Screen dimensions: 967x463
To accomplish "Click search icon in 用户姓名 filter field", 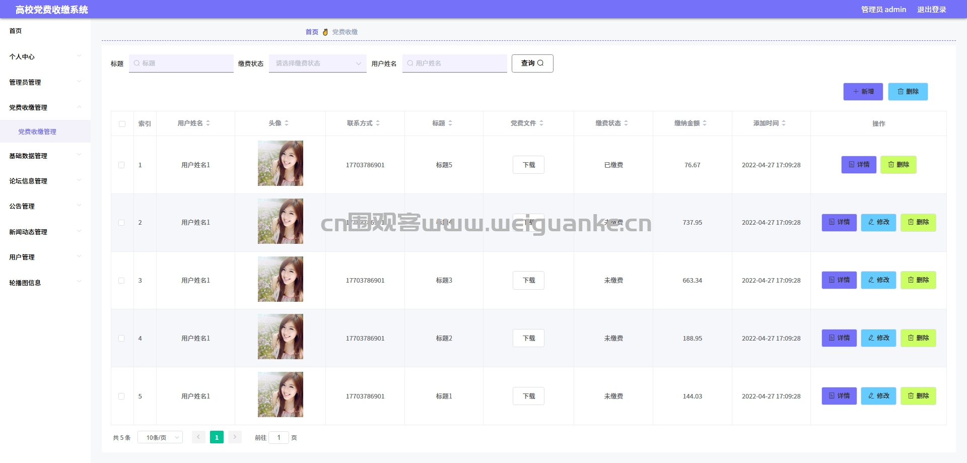I will point(410,63).
